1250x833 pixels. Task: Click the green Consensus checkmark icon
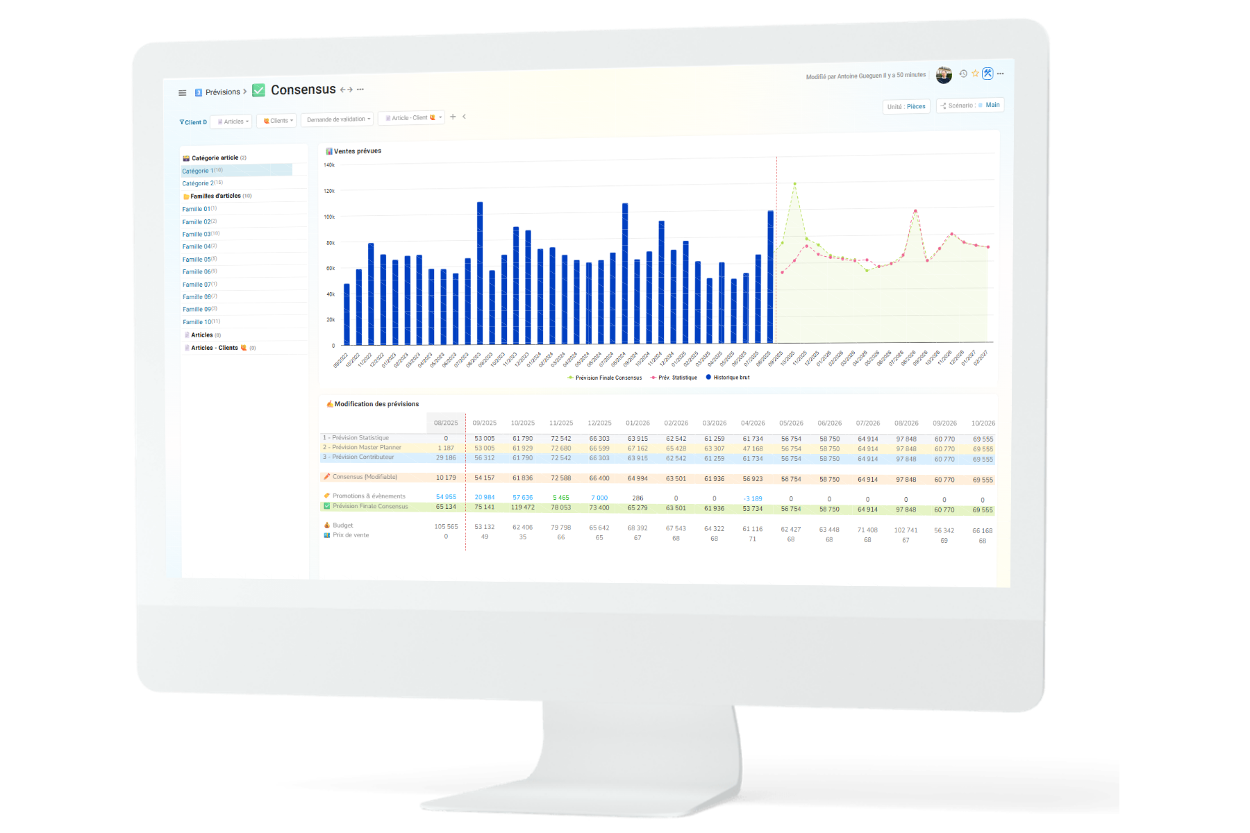(258, 90)
